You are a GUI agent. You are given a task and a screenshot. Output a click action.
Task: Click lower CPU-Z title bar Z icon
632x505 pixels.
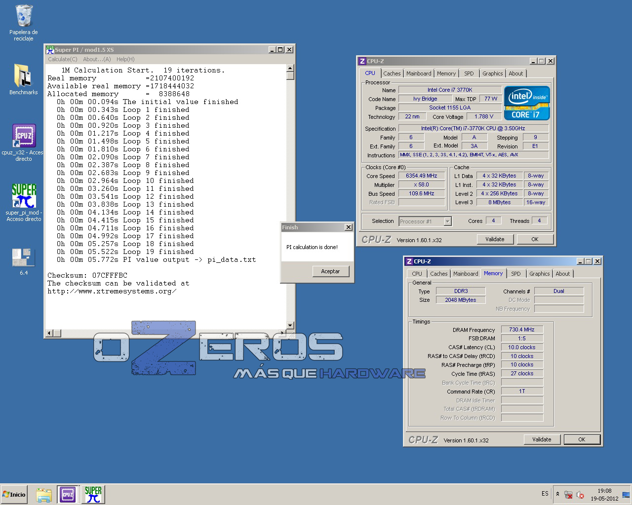coord(409,261)
